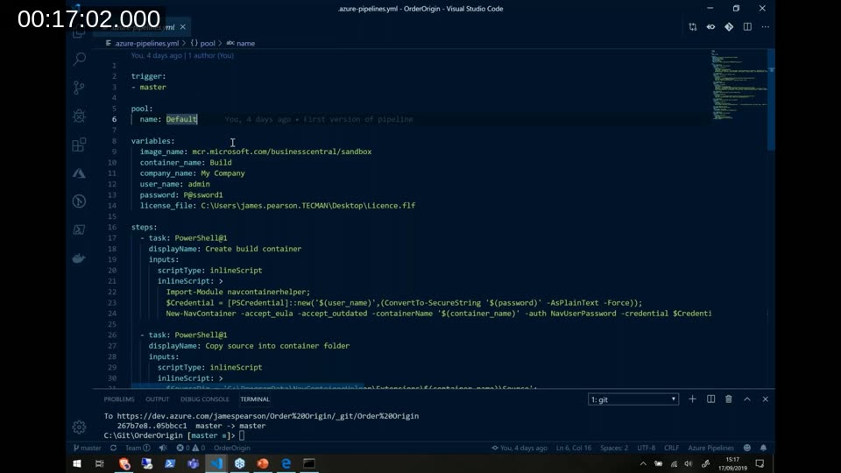Click the Open Changes compare icon
This screenshot has height=473, width=841.
(692, 27)
